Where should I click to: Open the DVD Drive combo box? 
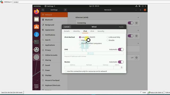tap(91, 2)
